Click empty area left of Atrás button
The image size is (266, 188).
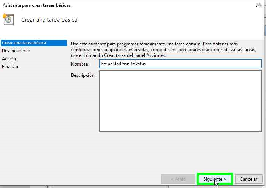pos(114,179)
